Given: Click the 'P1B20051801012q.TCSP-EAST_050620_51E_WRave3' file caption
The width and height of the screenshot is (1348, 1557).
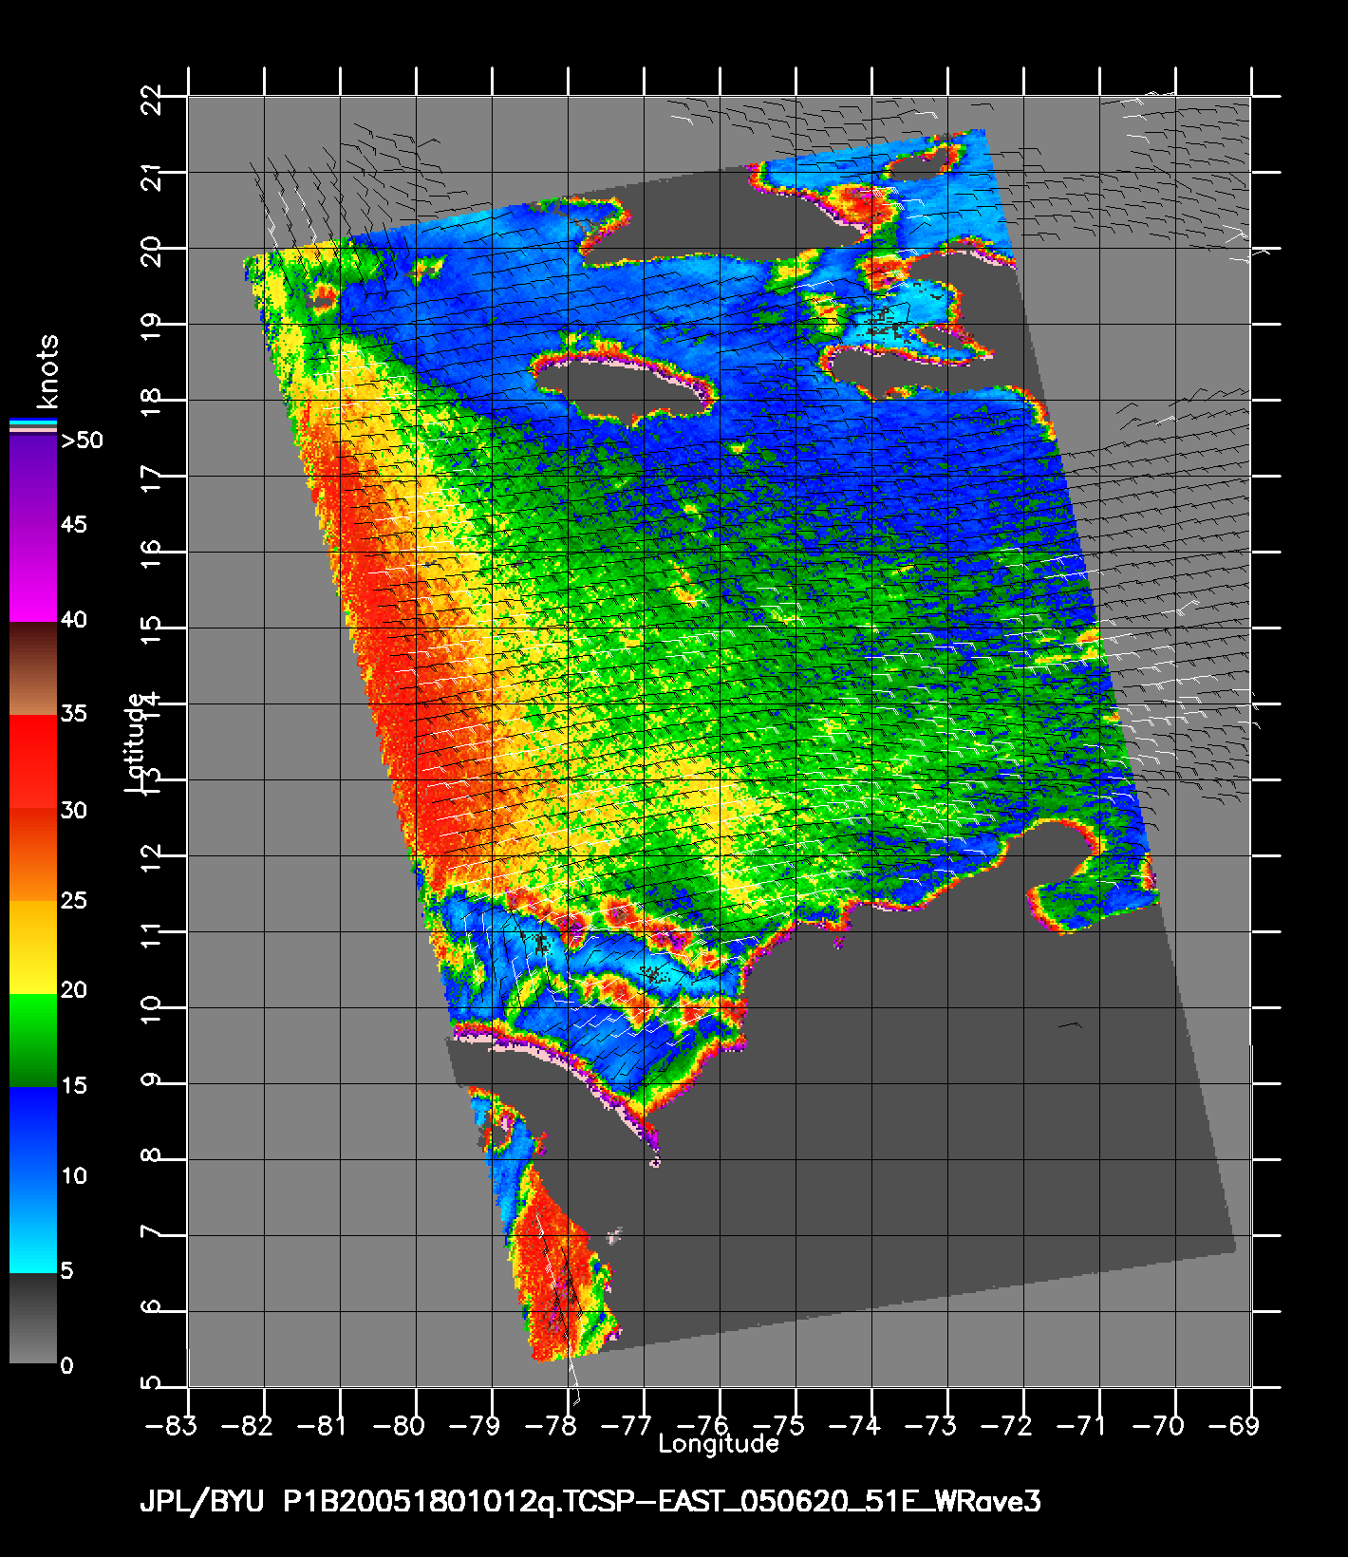Looking at the screenshot, I should [x=663, y=1502].
